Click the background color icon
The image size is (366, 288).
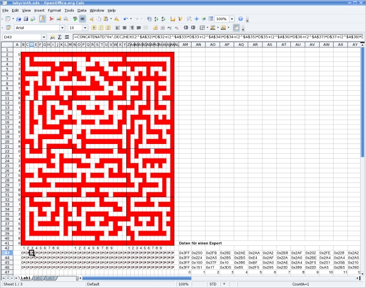click(213, 27)
